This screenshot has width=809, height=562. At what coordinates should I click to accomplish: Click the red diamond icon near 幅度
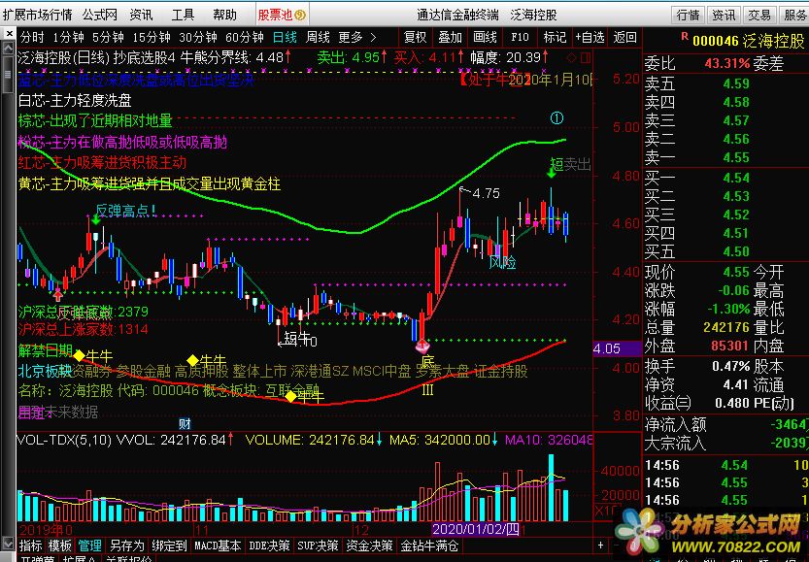coord(571,56)
